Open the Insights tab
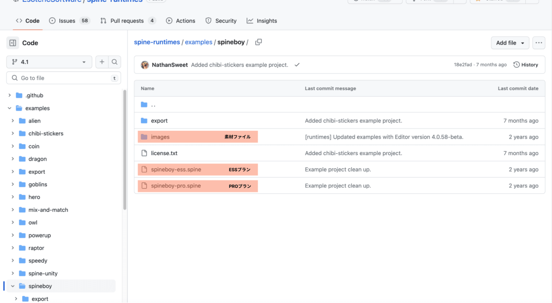Image resolution: width=552 pixels, height=303 pixels. (262, 21)
